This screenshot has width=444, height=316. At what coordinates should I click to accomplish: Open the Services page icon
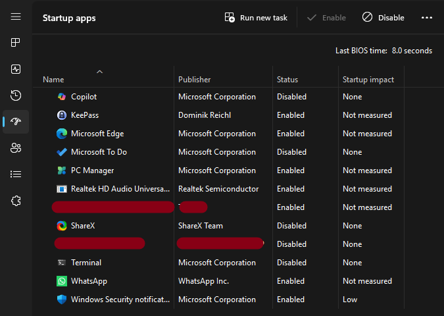pyautogui.click(x=16, y=201)
